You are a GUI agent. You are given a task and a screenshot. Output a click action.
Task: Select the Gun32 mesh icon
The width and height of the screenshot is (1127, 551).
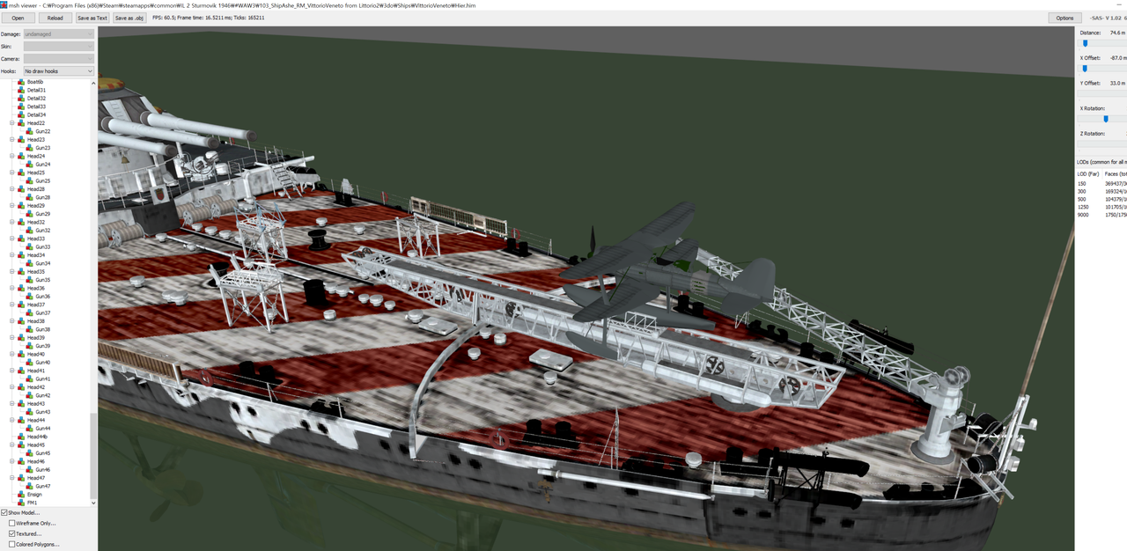30,230
